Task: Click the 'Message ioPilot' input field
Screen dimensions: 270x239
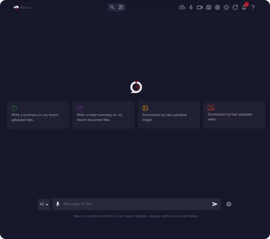Action: click(x=136, y=204)
